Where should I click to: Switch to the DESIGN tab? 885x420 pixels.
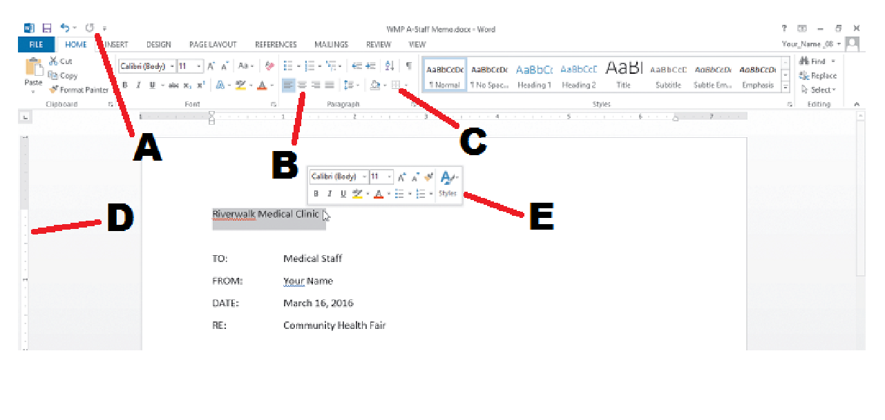[x=158, y=44]
